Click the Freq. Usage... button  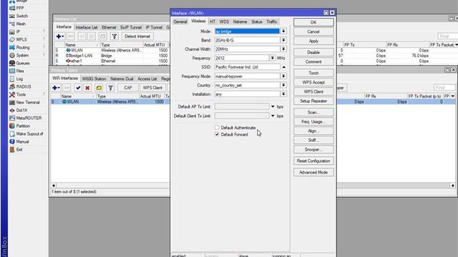pyautogui.click(x=313, y=122)
